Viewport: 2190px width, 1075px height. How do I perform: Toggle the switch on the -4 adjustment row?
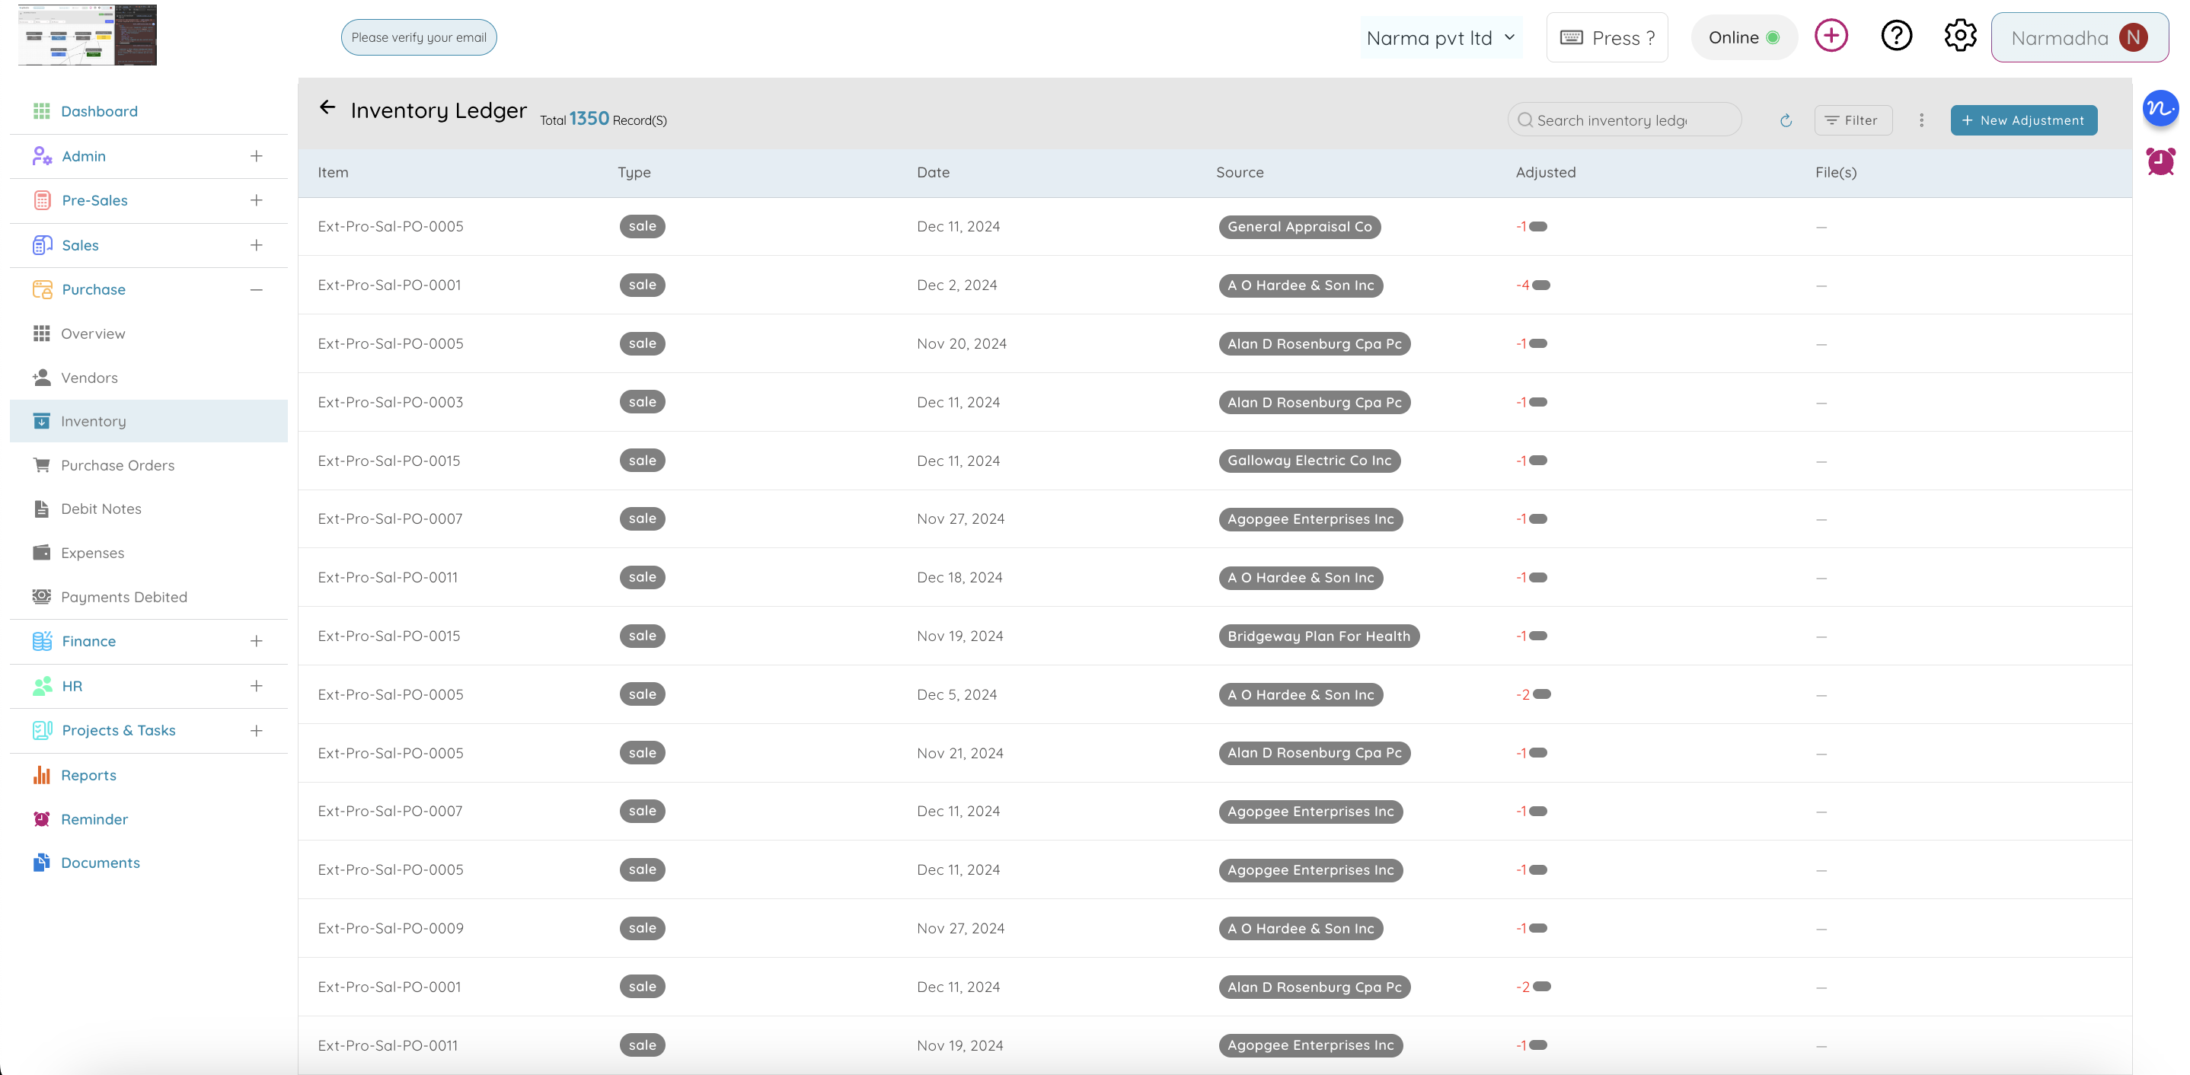click(x=1540, y=285)
